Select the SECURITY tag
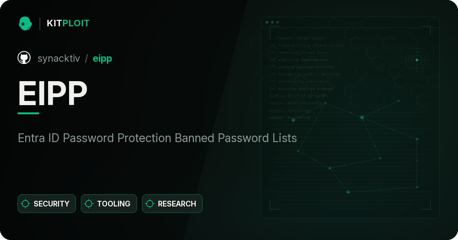The width and height of the screenshot is (458, 240). pyautogui.click(x=47, y=204)
